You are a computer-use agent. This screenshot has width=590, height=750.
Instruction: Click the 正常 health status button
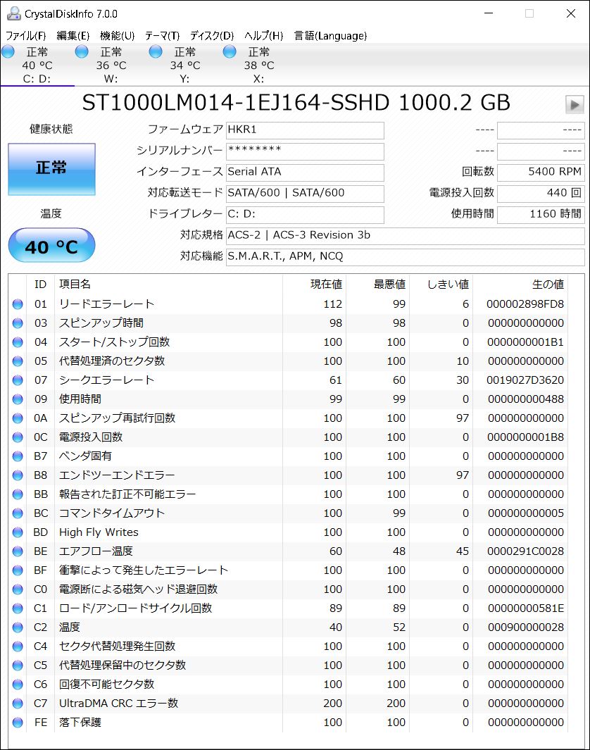[x=51, y=169]
